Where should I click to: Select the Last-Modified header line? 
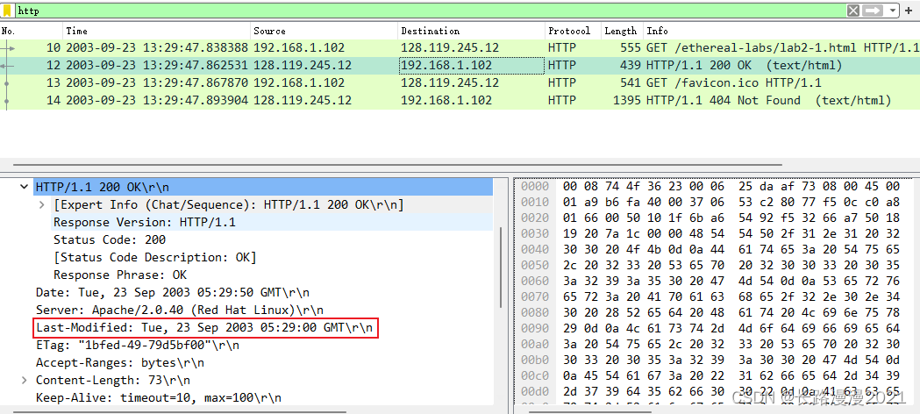point(204,328)
